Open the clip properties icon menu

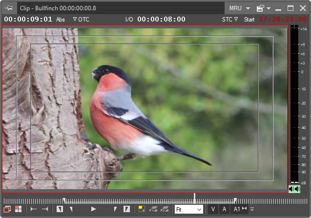(x=263, y=8)
